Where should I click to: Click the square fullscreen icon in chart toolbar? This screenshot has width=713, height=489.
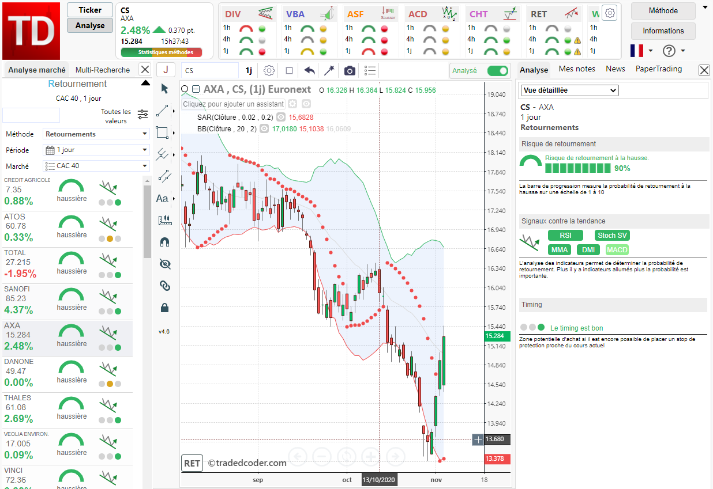[290, 70]
